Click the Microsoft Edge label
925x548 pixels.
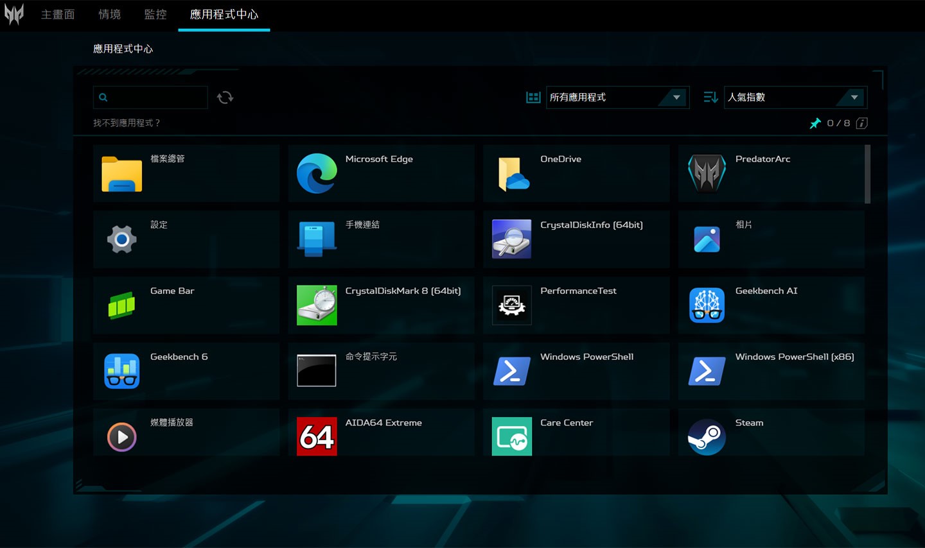379,159
